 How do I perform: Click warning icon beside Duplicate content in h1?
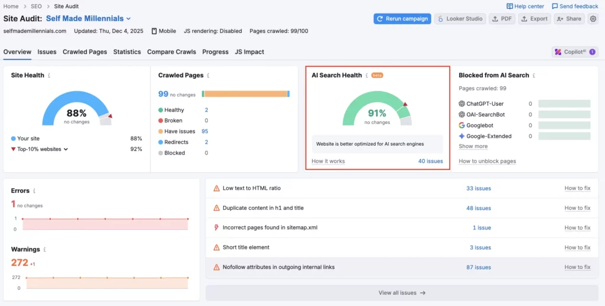point(216,208)
